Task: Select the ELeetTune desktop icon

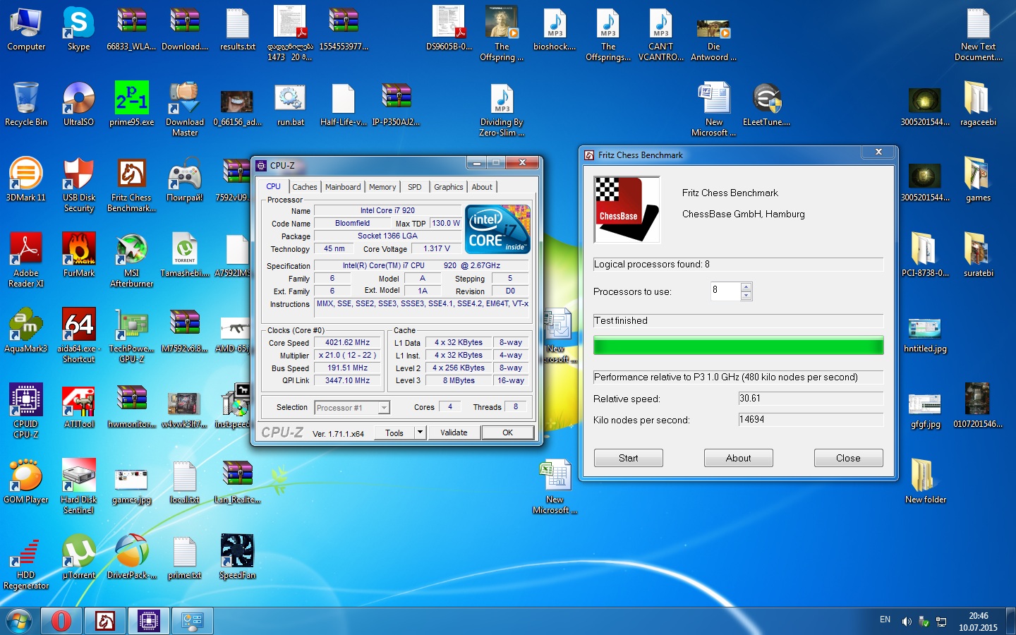Action: [766, 104]
